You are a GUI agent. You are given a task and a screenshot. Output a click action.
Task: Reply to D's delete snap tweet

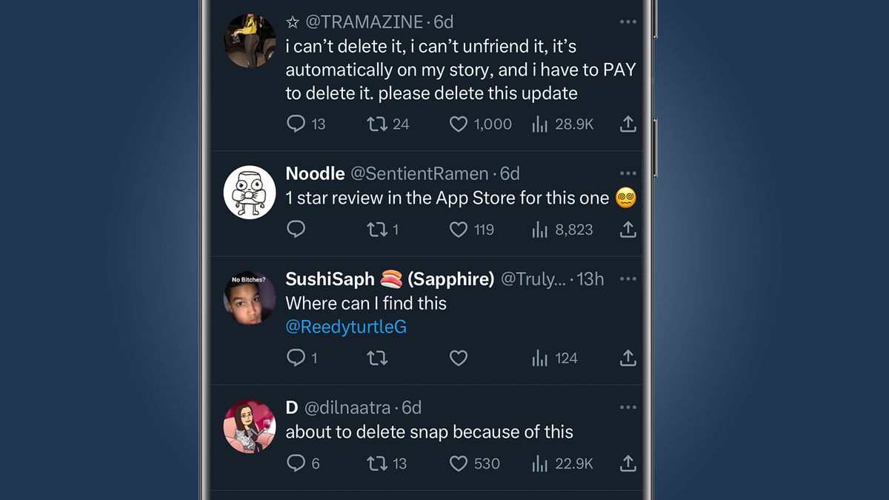click(x=296, y=464)
